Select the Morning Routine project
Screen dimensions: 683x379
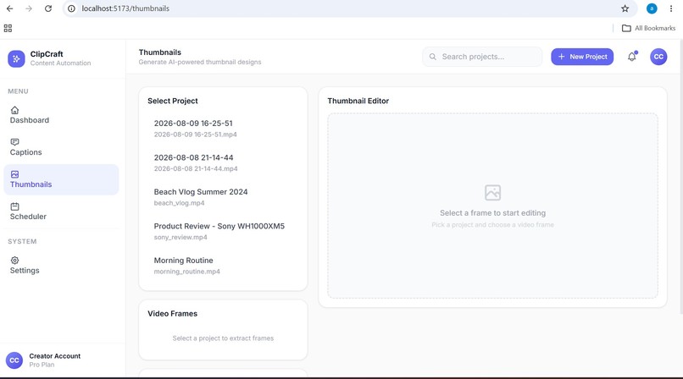[x=223, y=266]
